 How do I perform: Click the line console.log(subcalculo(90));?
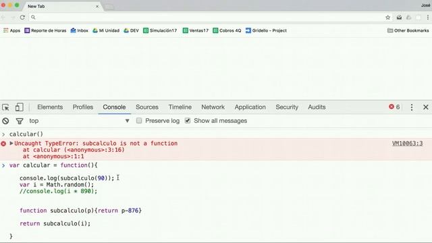pyautogui.click(x=67, y=178)
